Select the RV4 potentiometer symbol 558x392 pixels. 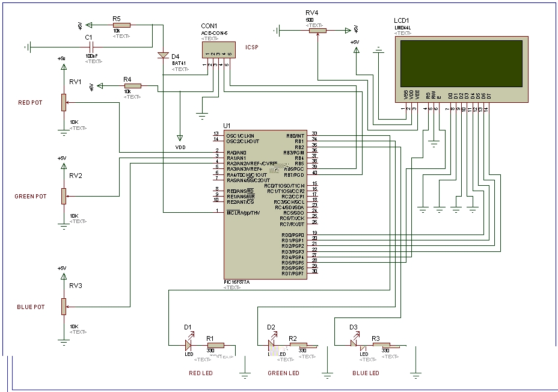317,31
